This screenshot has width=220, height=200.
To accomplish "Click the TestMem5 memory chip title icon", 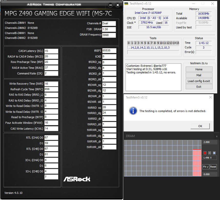I will [x=126, y=4].
